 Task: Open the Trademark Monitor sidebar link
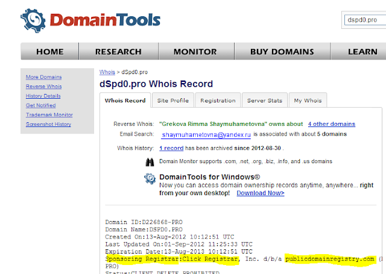(x=49, y=115)
